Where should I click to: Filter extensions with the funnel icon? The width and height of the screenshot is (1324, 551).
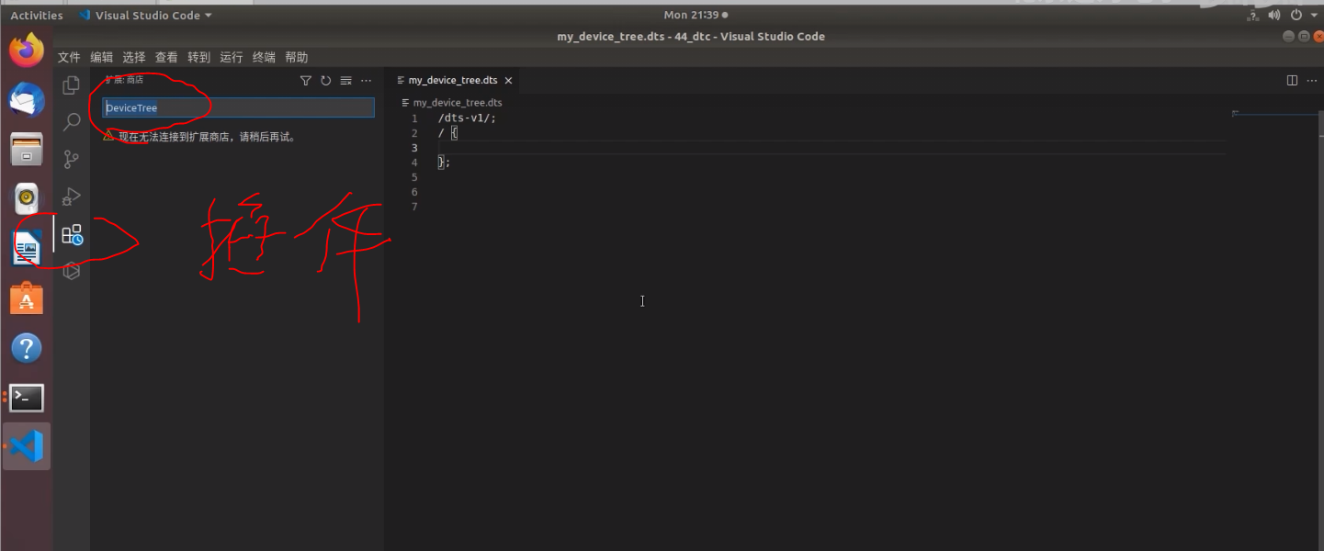pyautogui.click(x=306, y=81)
